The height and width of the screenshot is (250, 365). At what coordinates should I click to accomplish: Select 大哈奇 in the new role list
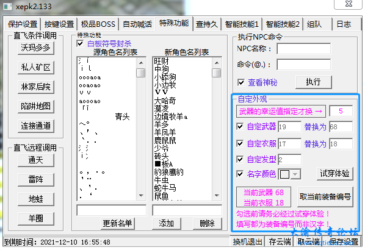pos(165,101)
